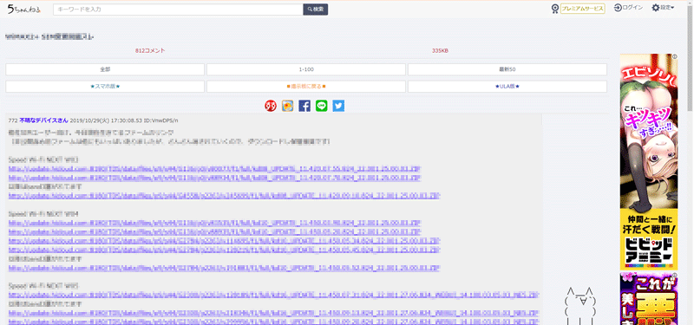
Task: Open the ★スマホ版★ mobile version link
Action: [x=105, y=86]
